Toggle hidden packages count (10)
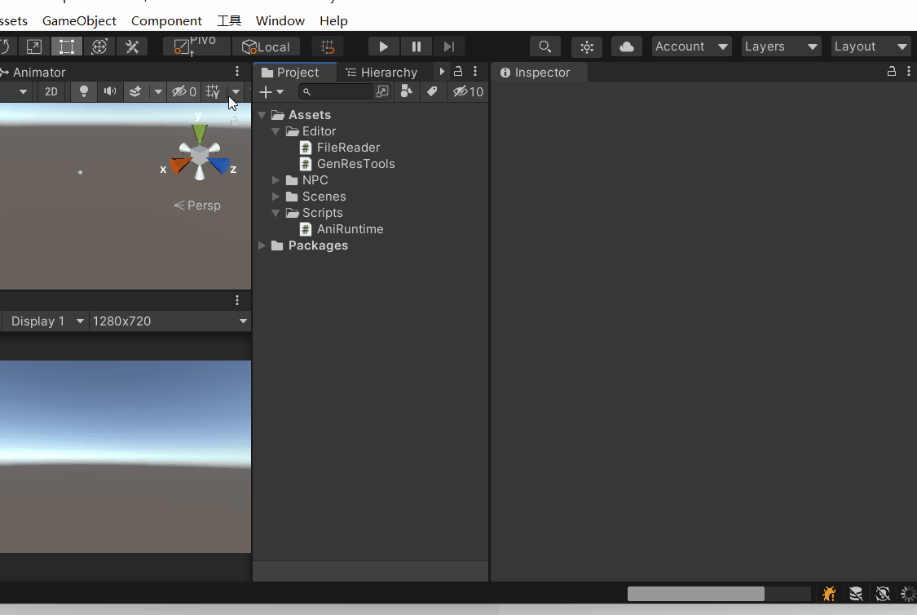This screenshot has height=615, width=917. [x=469, y=92]
